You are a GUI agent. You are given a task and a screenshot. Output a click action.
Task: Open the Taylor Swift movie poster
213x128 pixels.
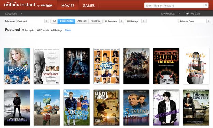click(17, 66)
